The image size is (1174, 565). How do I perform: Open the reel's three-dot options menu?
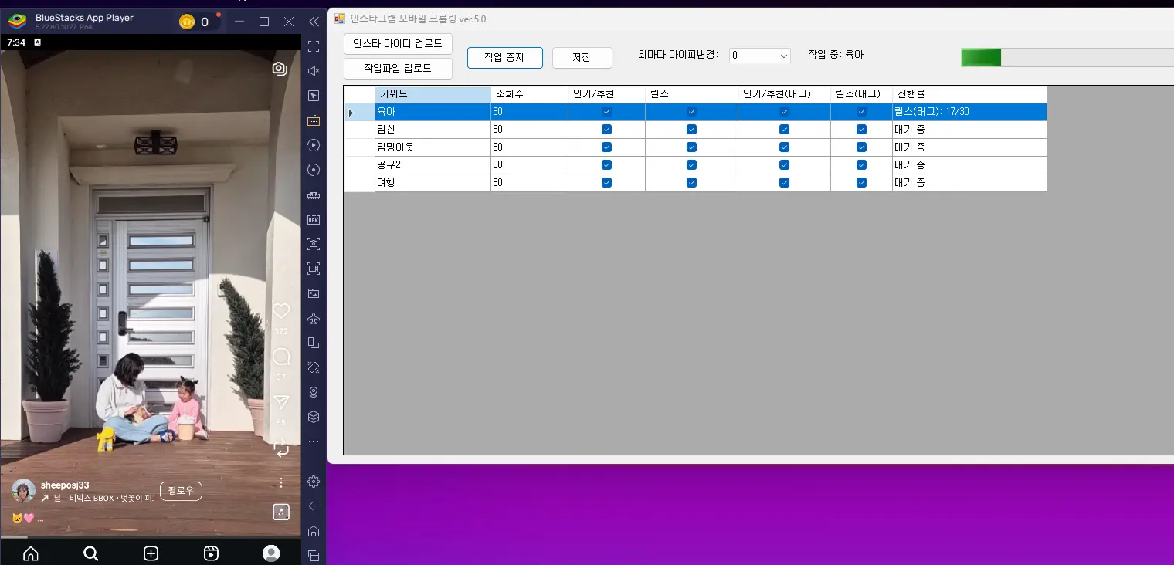point(280,482)
